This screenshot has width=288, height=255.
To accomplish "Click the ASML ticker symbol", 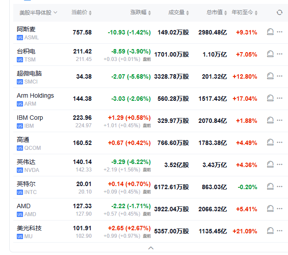I will [31, 38].
